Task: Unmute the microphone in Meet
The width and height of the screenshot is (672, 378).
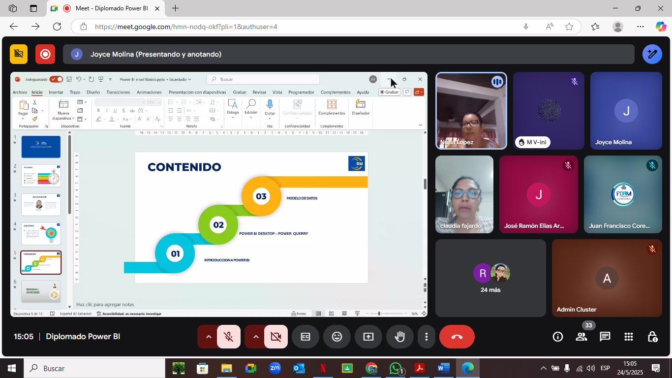Action: [x=229, y=337]
